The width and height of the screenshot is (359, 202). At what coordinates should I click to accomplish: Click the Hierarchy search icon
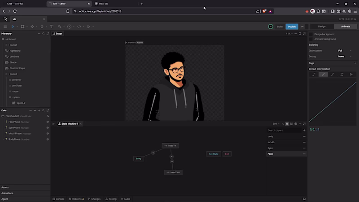click(43, 33)
